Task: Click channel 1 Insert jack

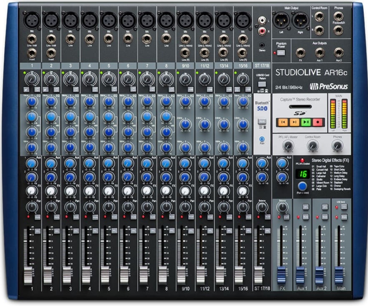Action: click(x=32, y=53)
